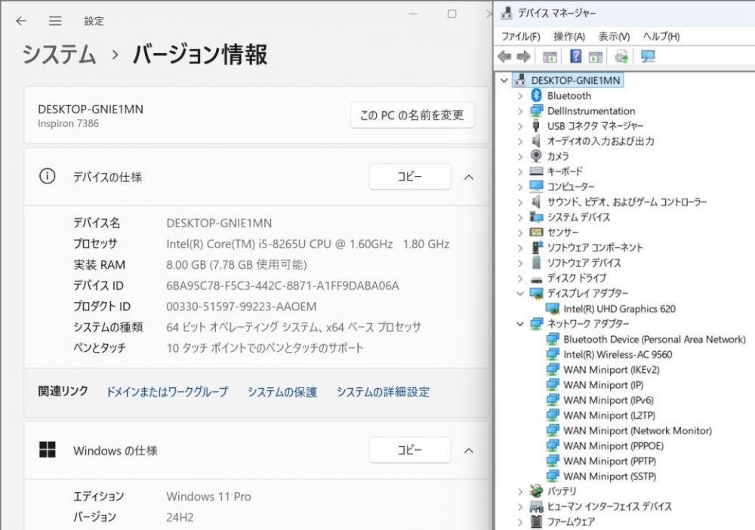Click the blue help question mark icon

575,57
